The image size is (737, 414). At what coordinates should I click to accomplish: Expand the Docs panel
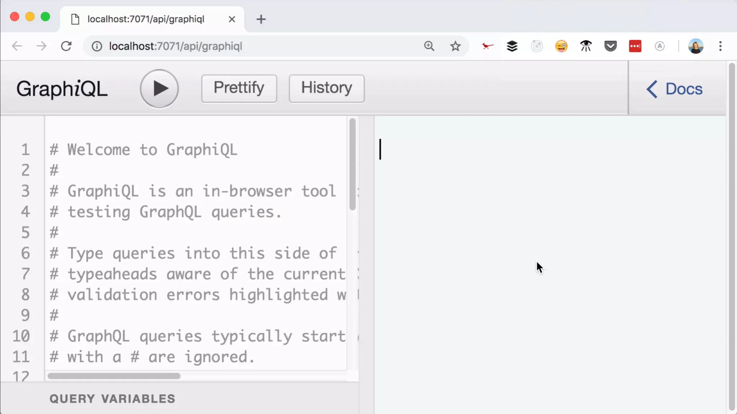tap(675, 89)
